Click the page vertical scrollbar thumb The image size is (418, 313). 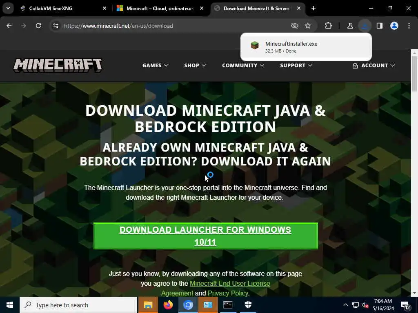point(414,74)
